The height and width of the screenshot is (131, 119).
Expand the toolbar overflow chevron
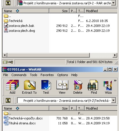[x=115, y=81]
